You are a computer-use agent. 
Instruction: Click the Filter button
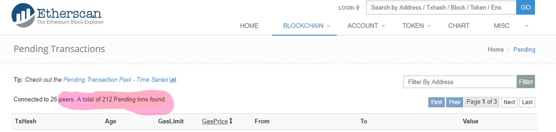pyautogui.click(x=526, y=82)
